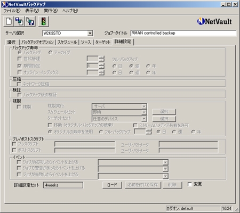Enable the バックアップ後の検証 checkbox
The image size is (240, 213).
19,95
